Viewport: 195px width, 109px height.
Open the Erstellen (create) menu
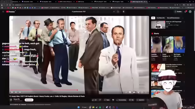pyautogui.click(x=178, y=12)
